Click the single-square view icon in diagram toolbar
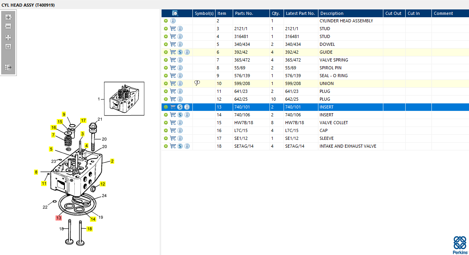 8,47
